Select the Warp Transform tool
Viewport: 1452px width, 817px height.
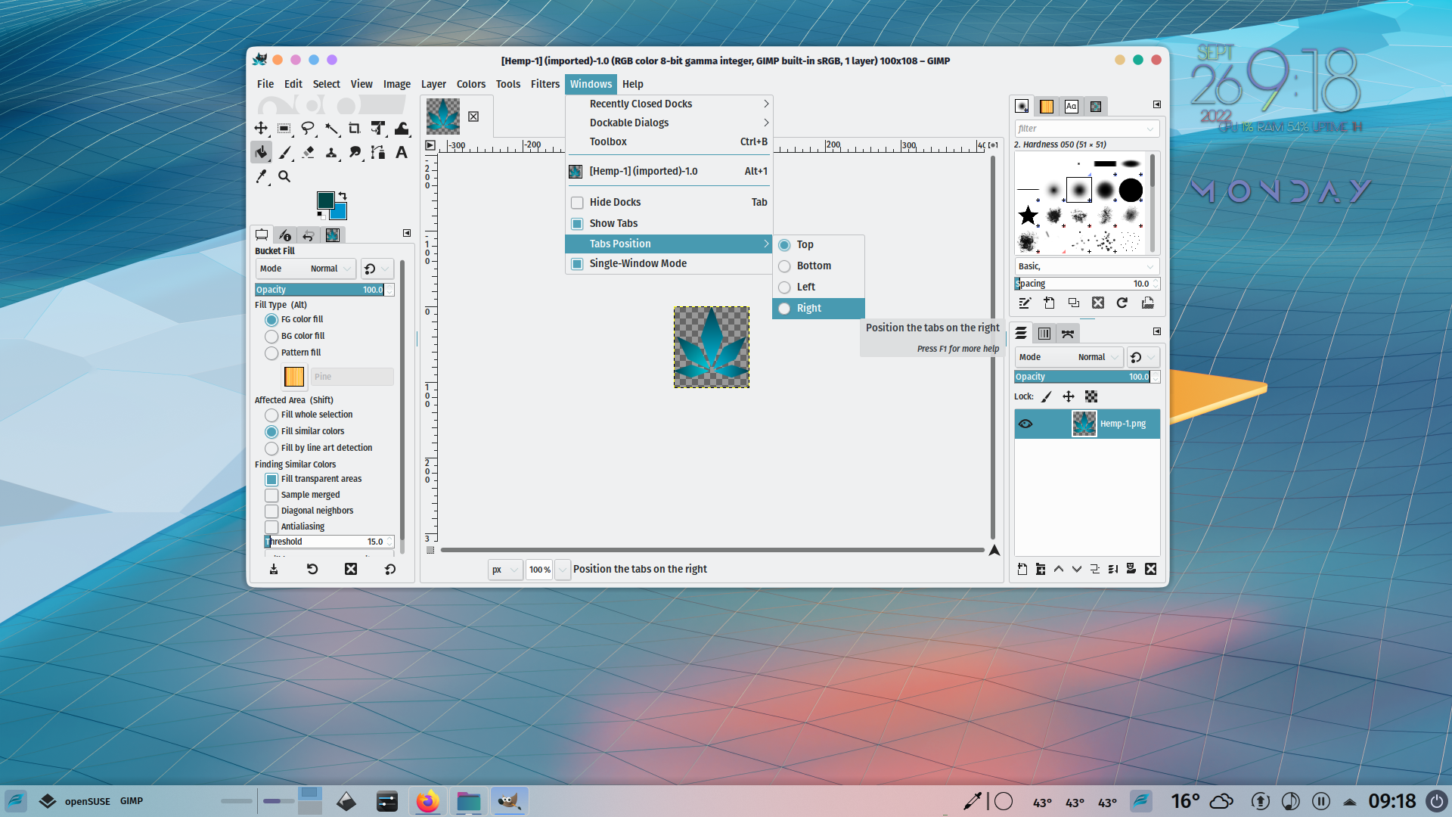tap(402, 129)
